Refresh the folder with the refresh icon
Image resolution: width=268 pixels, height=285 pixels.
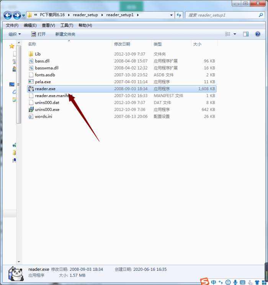[x=179, y=15]
